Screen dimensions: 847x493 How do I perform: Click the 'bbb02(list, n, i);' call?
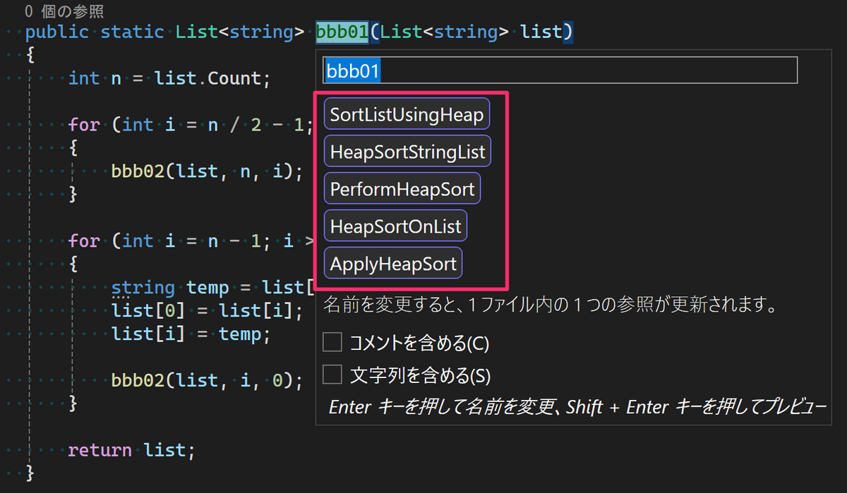point(207,171)
